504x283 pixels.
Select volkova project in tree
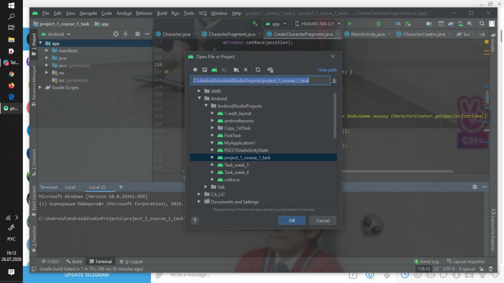click(x=232, y=180)
